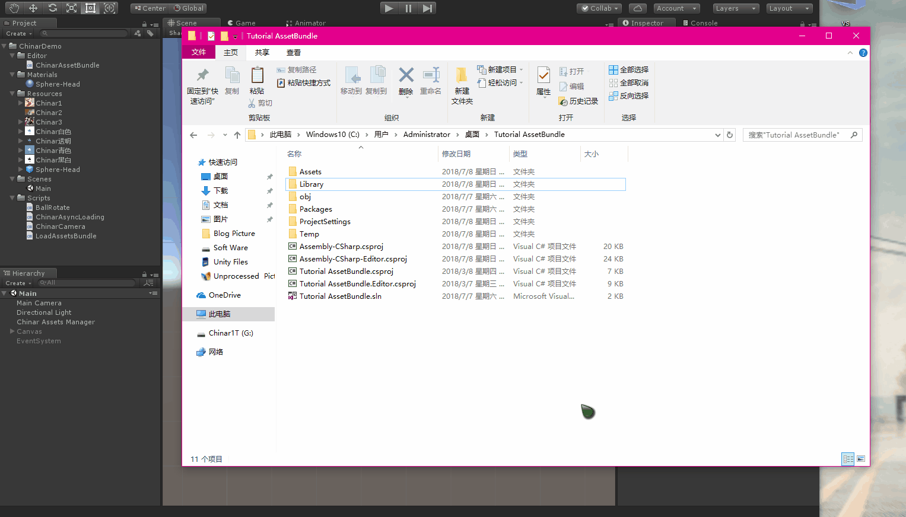Collapse the Scripts folder in Project
The height and width of the screenshot is (517, 906).
(x=12, y=198)
